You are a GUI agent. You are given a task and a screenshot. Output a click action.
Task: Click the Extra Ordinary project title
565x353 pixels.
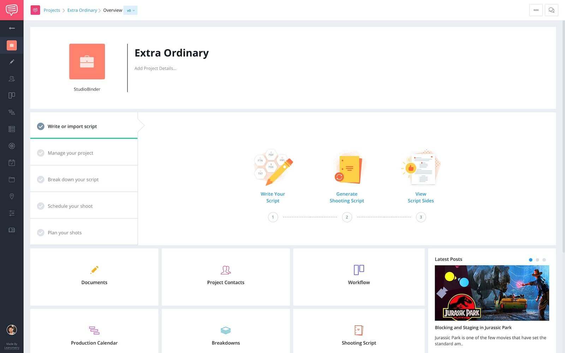[172, 53]
